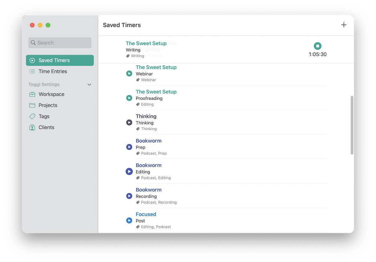Click the tag icon beside Webinar
This screenshot has height=262, width=376.
pyautogui.click(x=138, y=80)
